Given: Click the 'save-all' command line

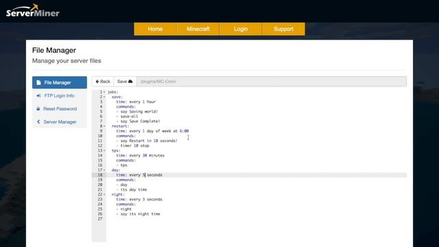Looking at the screenshot, I should tap(127, 117).
